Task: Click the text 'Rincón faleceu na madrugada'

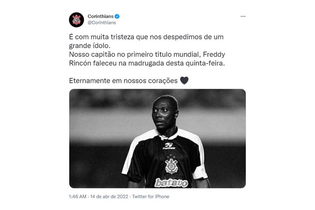Action: pyautogui.click(x=117, y=63)
